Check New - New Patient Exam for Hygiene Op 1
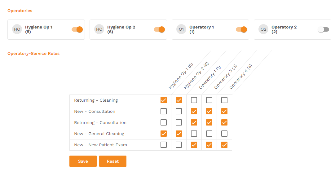The image size is (335, 172). coord(164,145)
